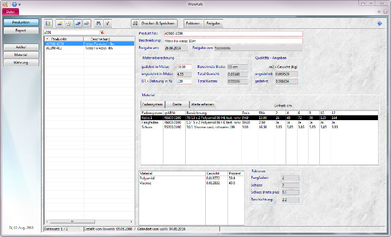This screenshot has width=391, height=237.
Task: Click the funnel filter icon in toolbar
Action: [108, 23]
